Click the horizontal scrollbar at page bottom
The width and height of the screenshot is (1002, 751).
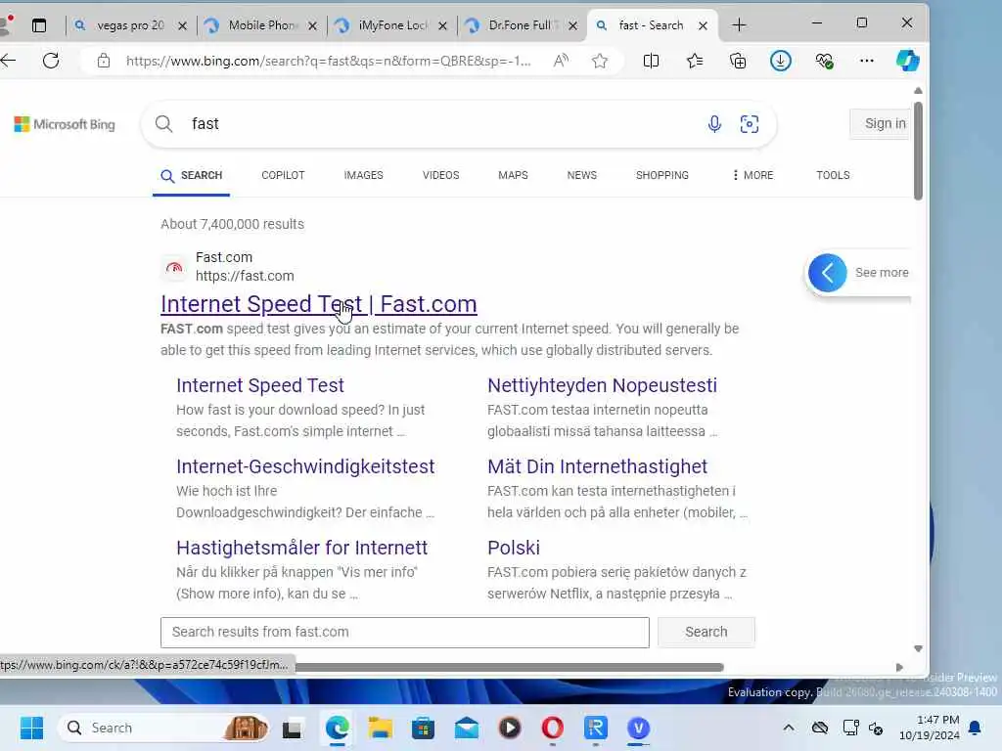coord(509,667)
